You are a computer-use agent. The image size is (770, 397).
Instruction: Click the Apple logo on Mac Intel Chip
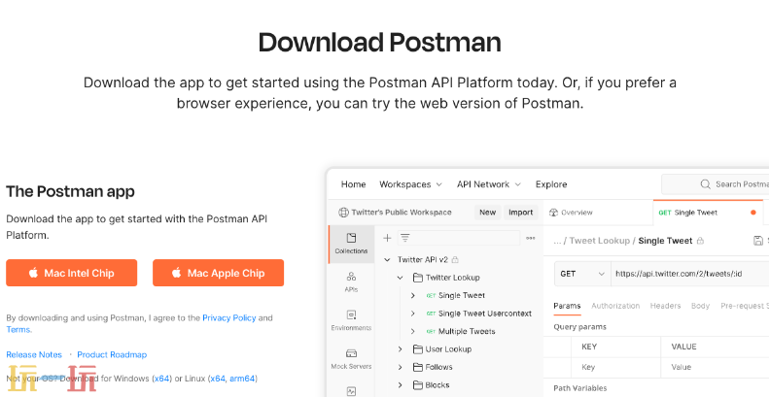pos(33,273)
